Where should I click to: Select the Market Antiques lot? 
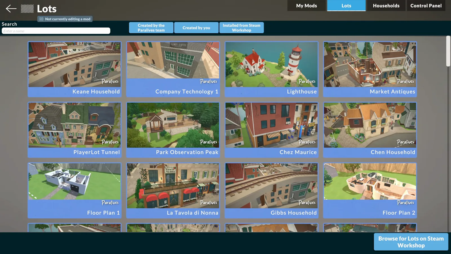[370, 69]
